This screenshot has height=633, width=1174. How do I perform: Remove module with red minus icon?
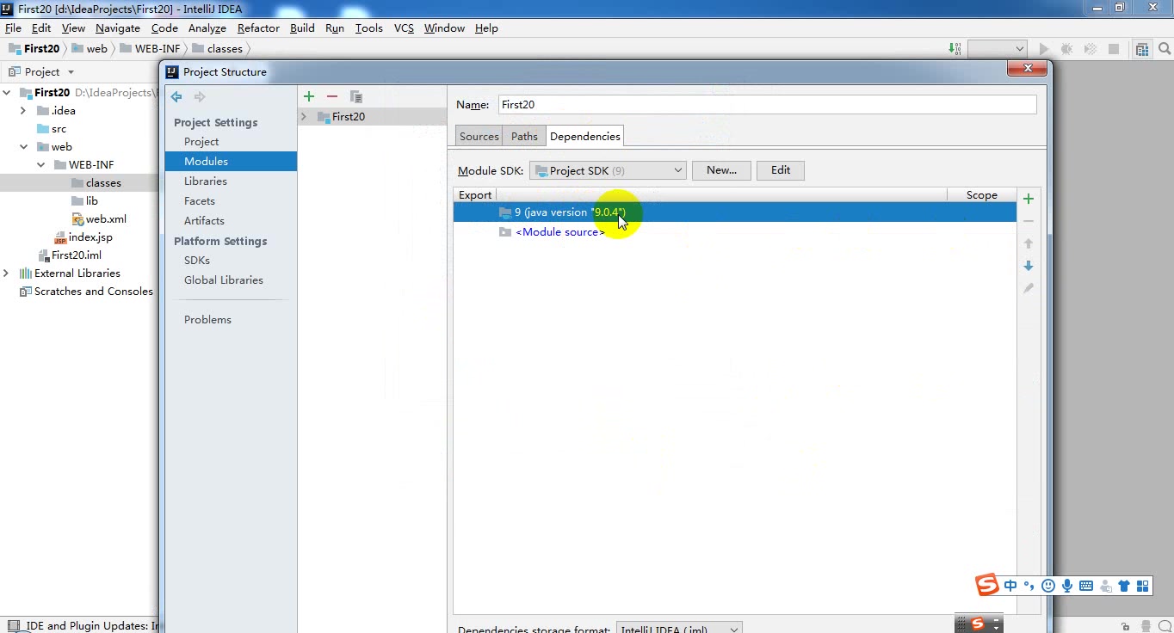[x=332, y=96]
